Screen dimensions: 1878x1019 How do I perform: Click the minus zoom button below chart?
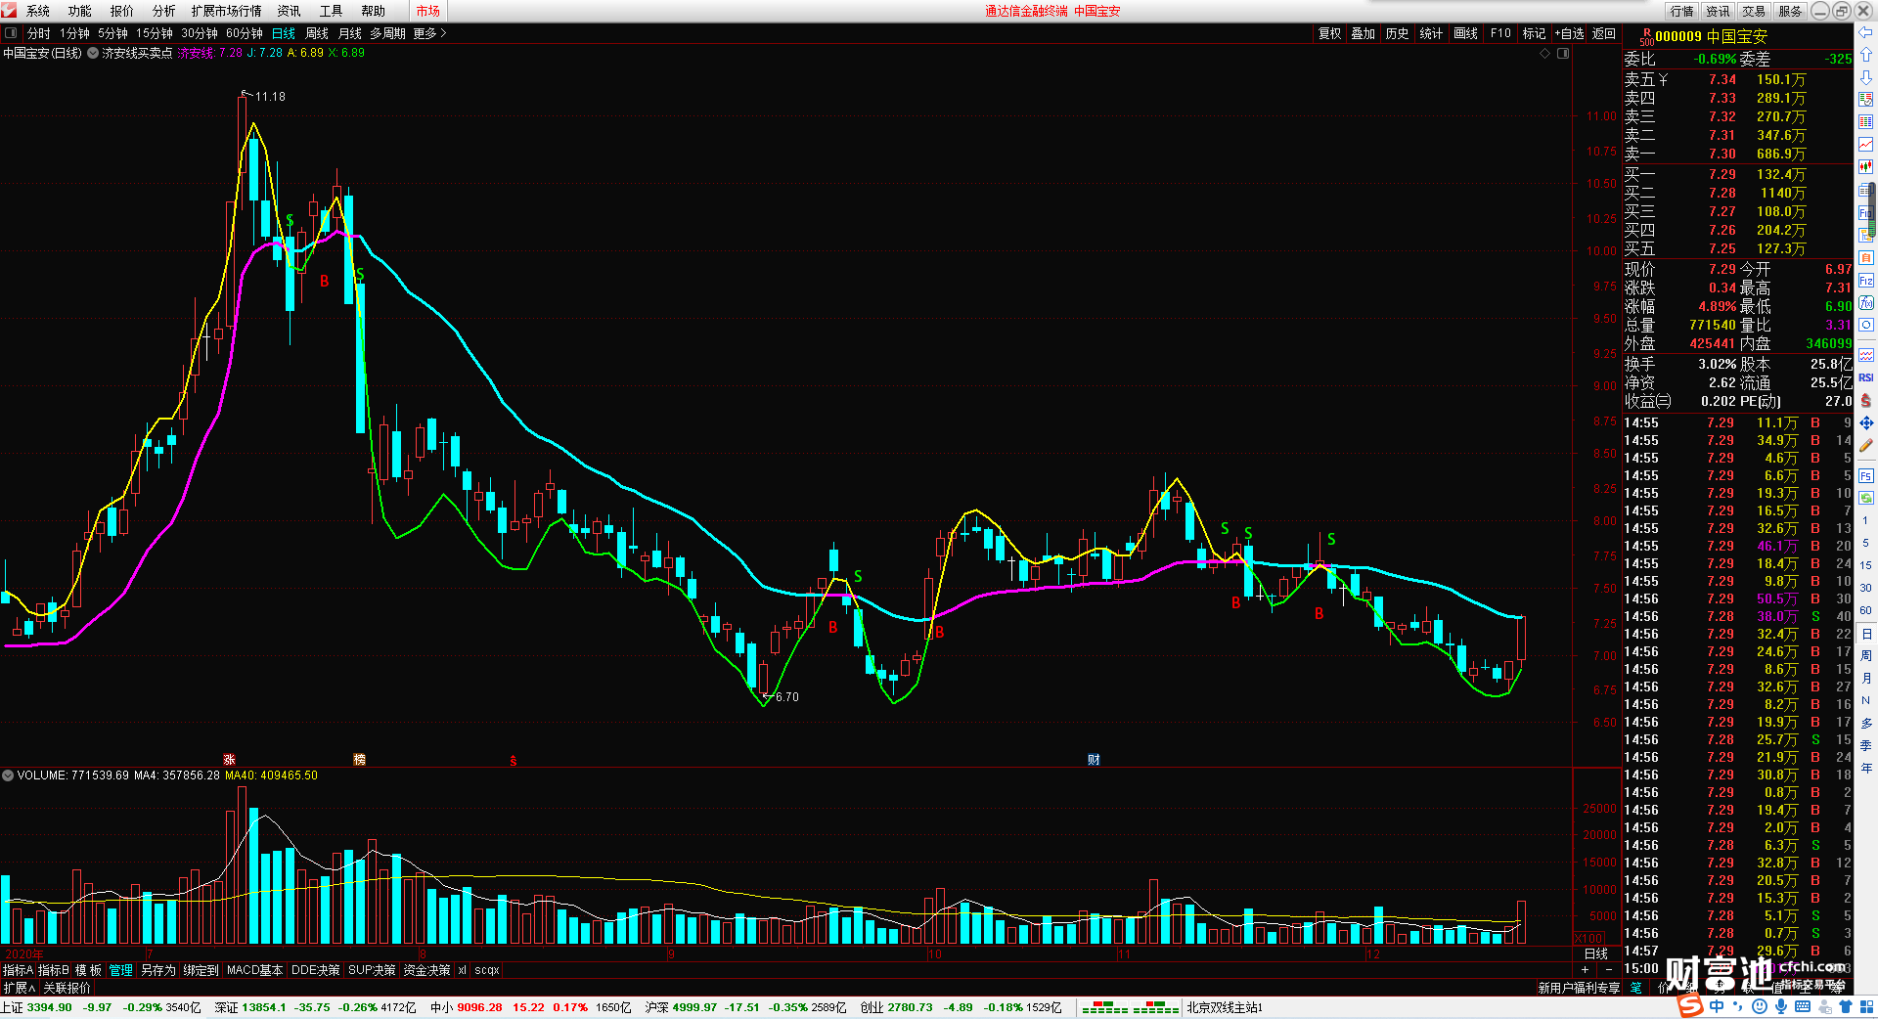click(1609, 970)
